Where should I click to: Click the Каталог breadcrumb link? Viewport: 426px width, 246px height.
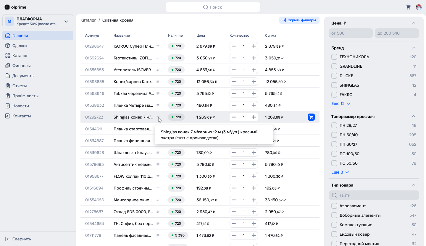click(88, 20)
